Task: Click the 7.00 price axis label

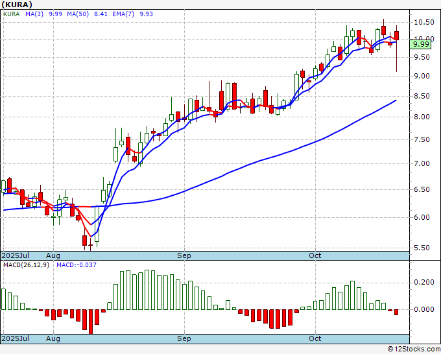Action: click(x=422, y=163)
